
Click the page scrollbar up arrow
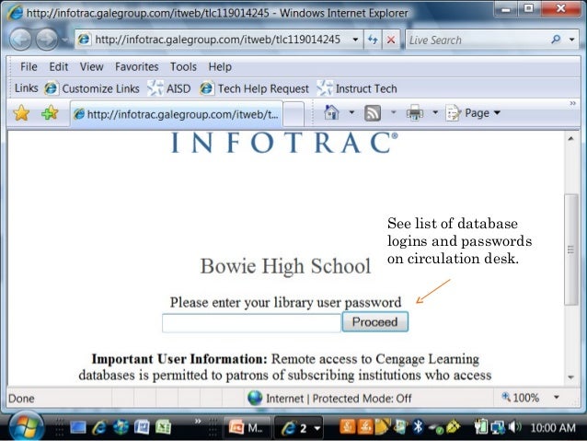[x=571, y=139]
